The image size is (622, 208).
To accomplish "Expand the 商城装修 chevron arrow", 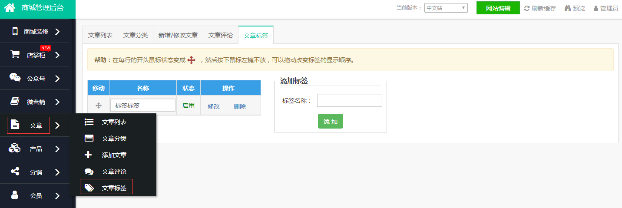I will [57, 32].
